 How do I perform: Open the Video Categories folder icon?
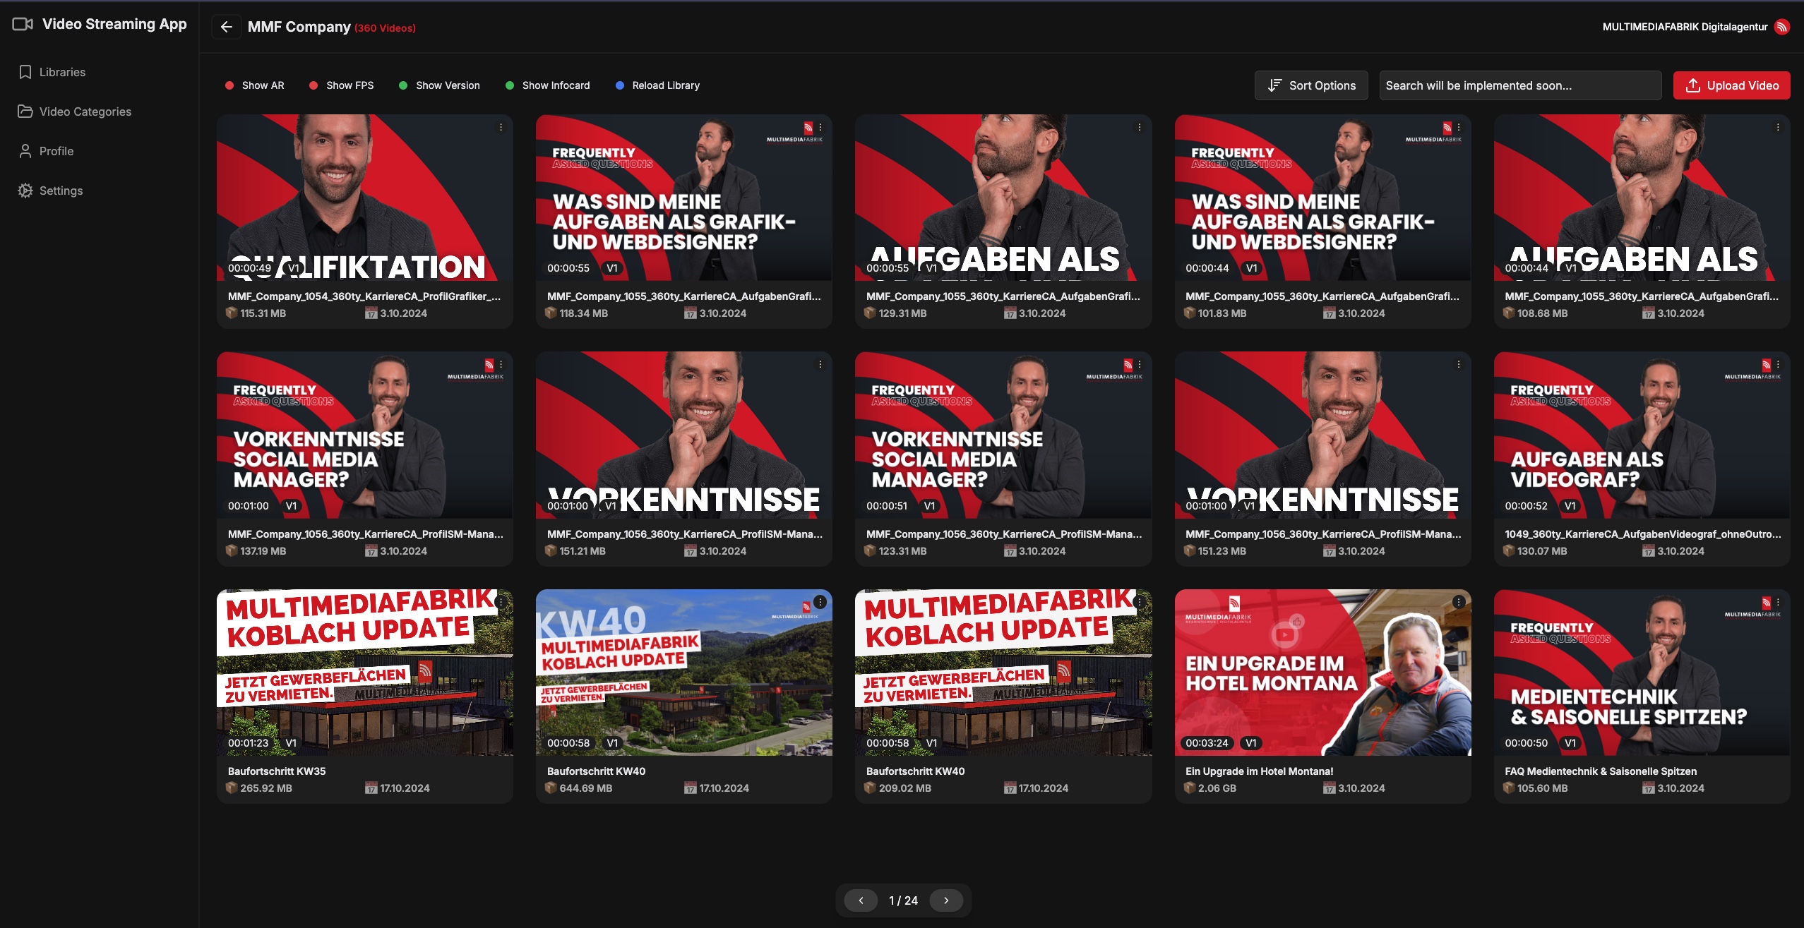[x=25, y=112]
